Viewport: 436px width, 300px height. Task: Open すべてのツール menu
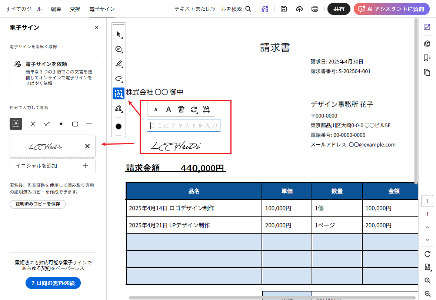point(24,9)
